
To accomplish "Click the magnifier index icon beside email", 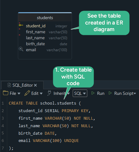I will click(x=21, y=49).
